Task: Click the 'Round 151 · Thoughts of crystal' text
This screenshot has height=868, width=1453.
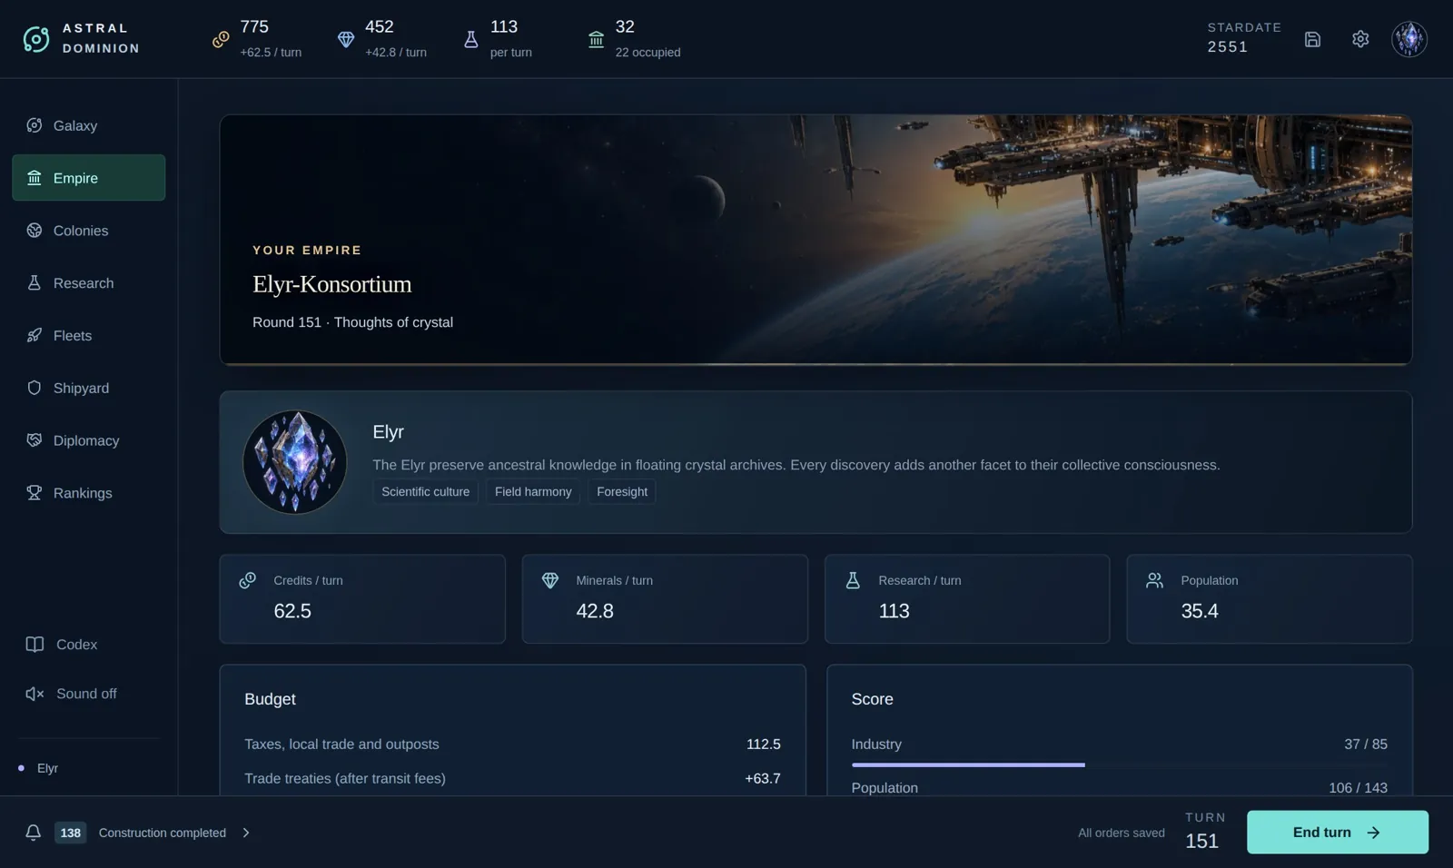Action: point(352,322)
